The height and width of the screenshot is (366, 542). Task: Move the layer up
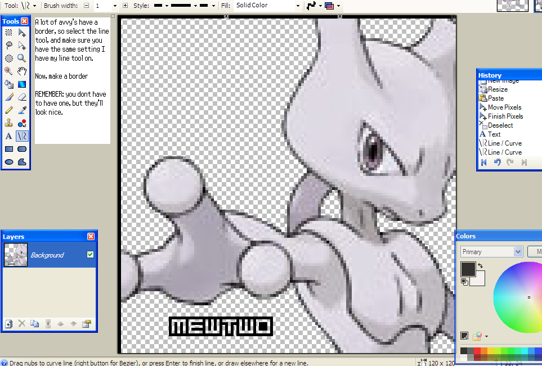(x=60, y=323)
